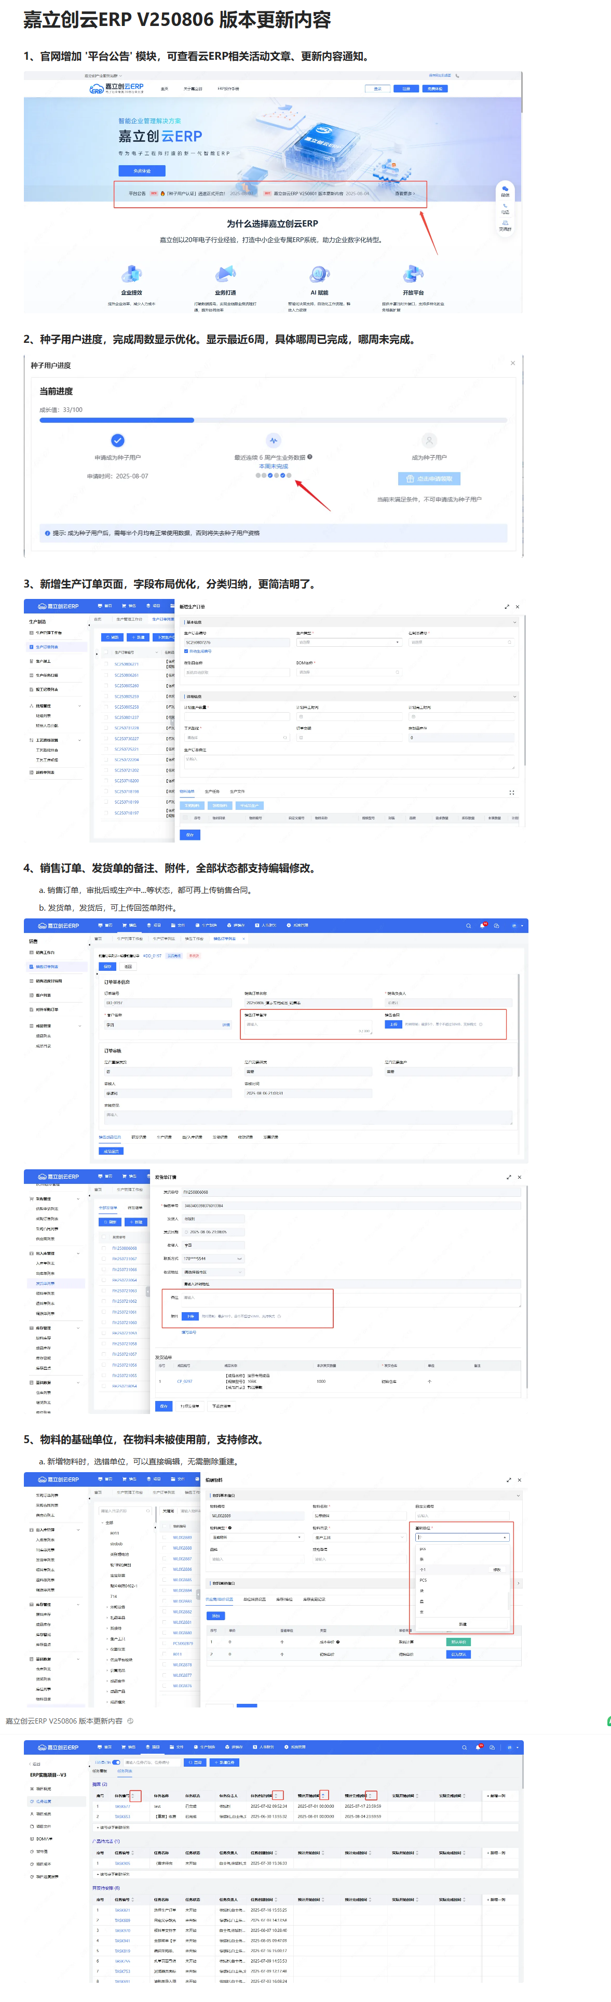Screen dimensions: 611x2002
Task: Click the 点击申请领取 button
Action: 429,479
